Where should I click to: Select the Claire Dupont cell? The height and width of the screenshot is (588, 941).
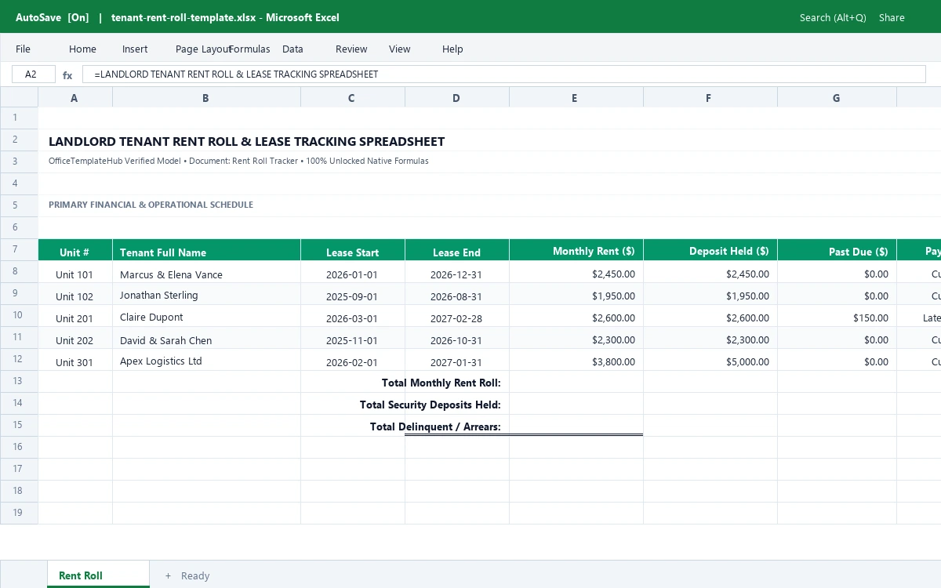[x=206, y=316]
